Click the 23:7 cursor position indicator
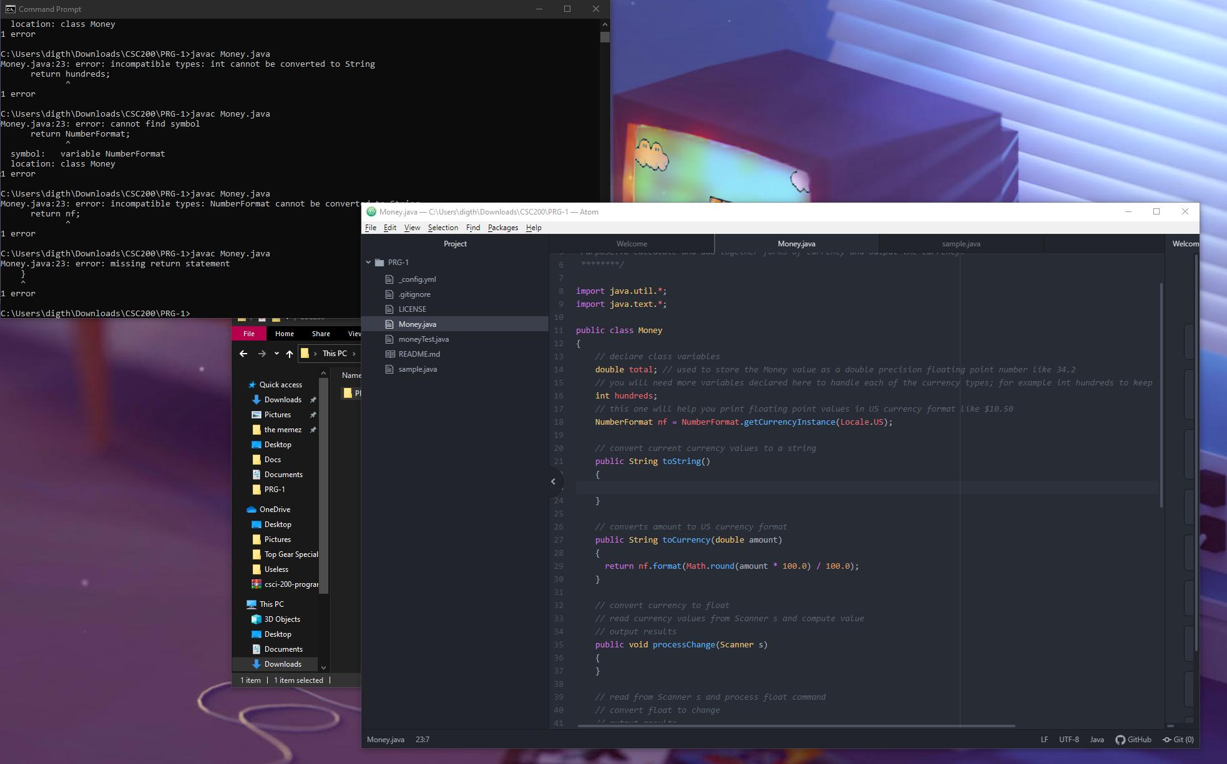 [x=423, y=740]
